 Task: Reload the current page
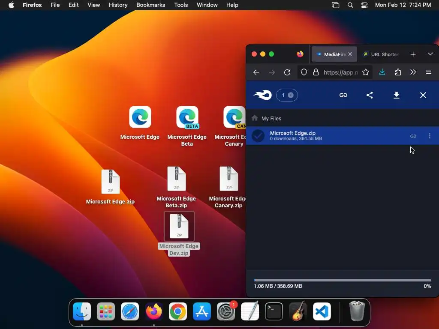pyautogui.click(x=287, y=72)
